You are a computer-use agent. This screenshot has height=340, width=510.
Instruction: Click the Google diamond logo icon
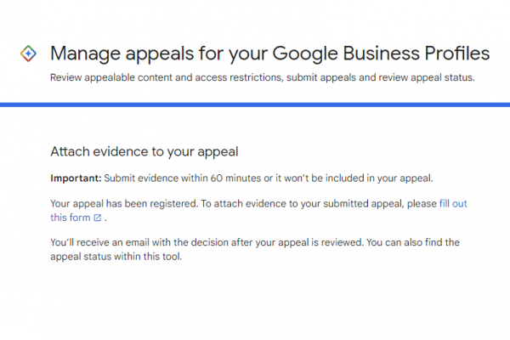[x=27, y=54]
